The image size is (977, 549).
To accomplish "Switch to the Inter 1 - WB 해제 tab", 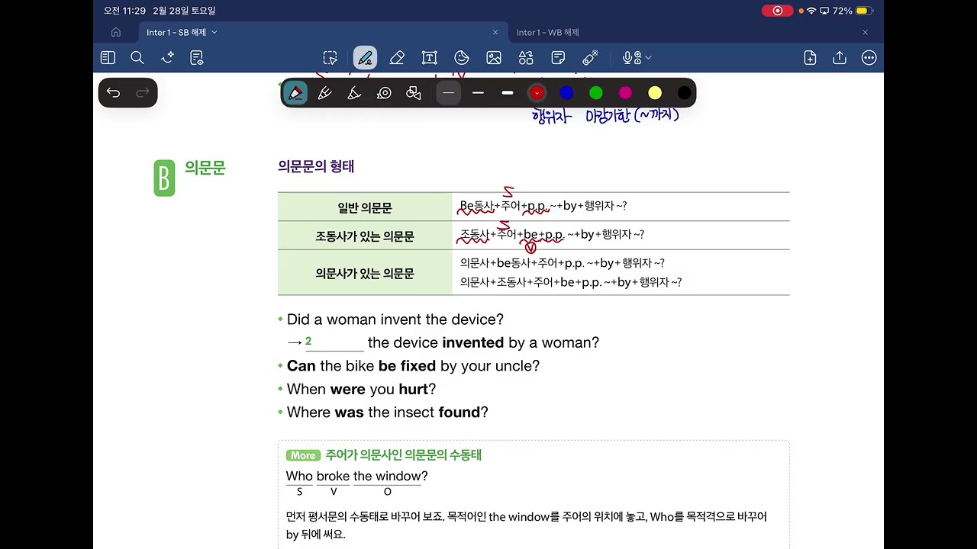I will point(547,32).
